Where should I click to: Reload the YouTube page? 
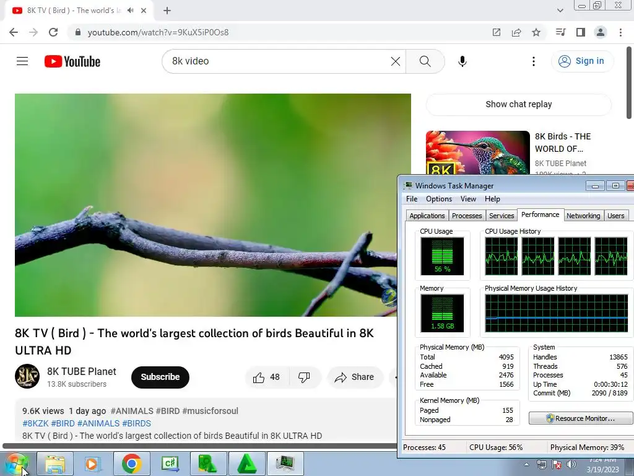tap(53, 32)
